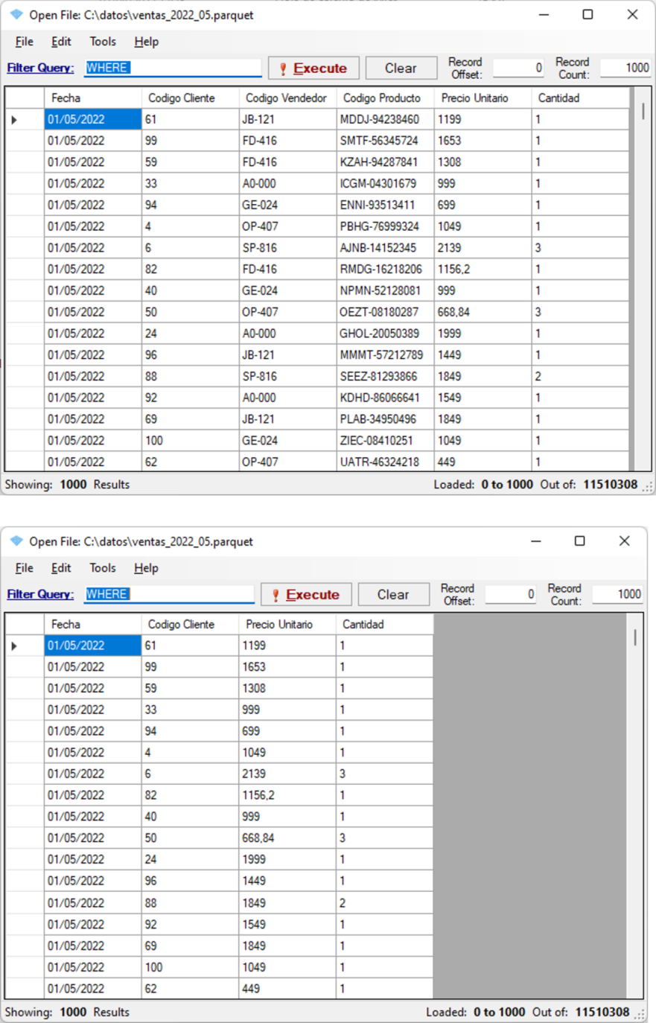
Task: Open the File menu in the upper window
Action: (24, 42)
